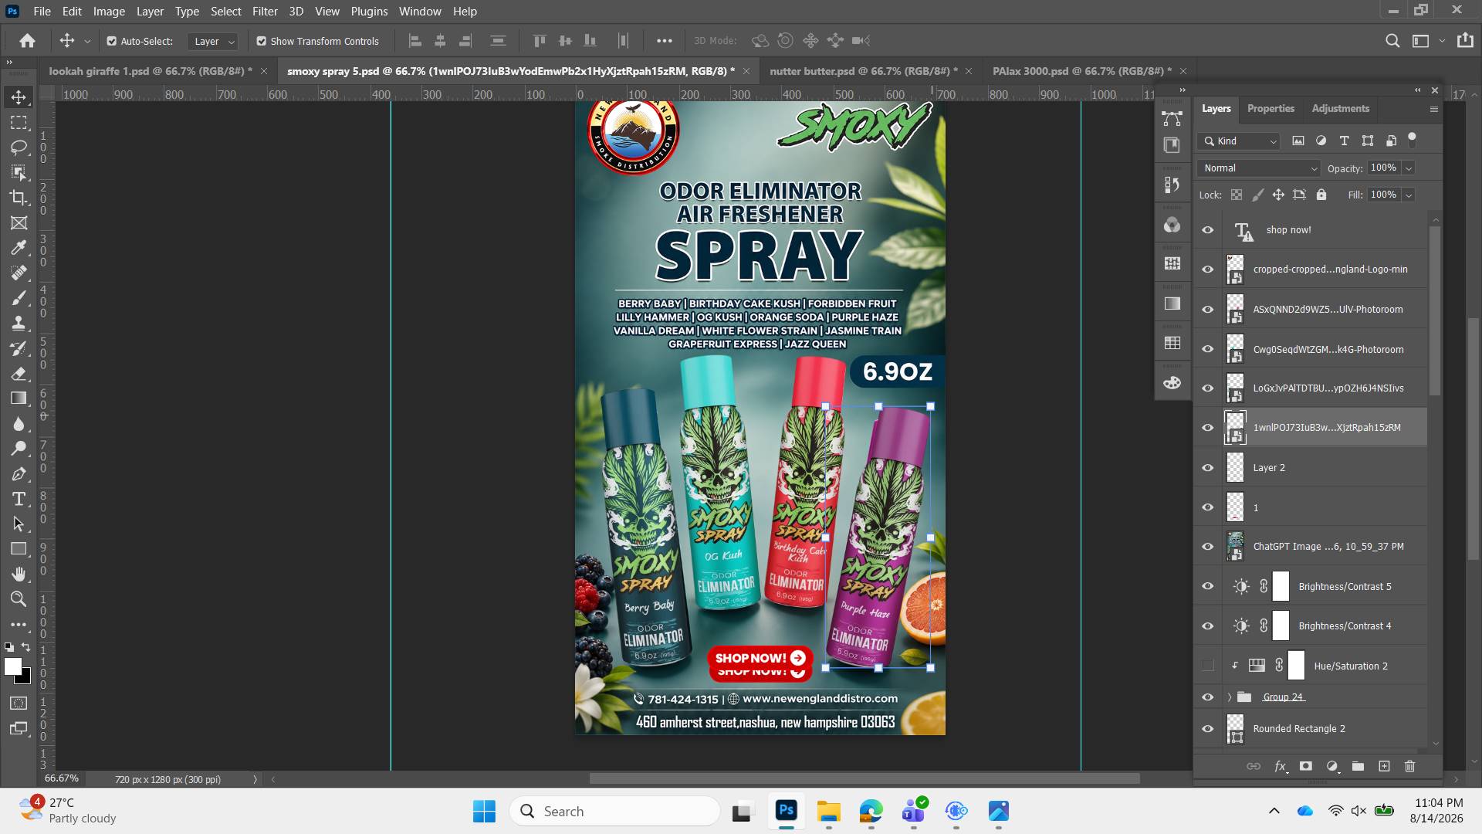Add a layer style via fx icon
The image size is (1482, 834).
coord(1280,766)
